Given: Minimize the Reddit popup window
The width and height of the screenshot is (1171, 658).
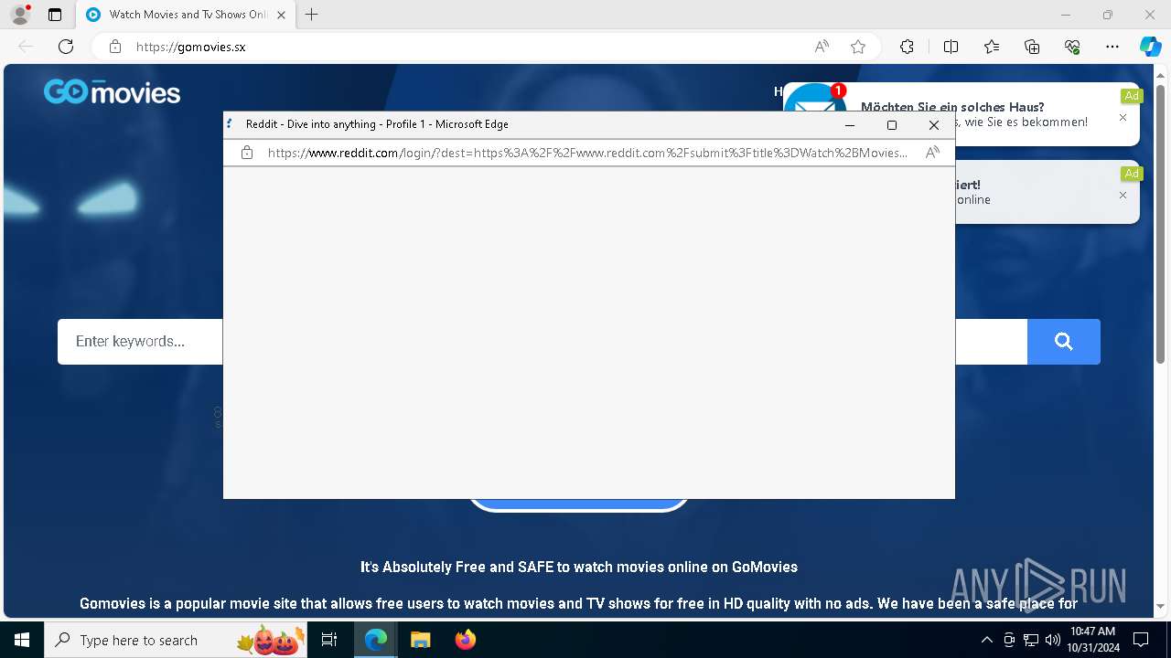Looking at the screenshot, I should pyautogui.click(x=850, y=125).
